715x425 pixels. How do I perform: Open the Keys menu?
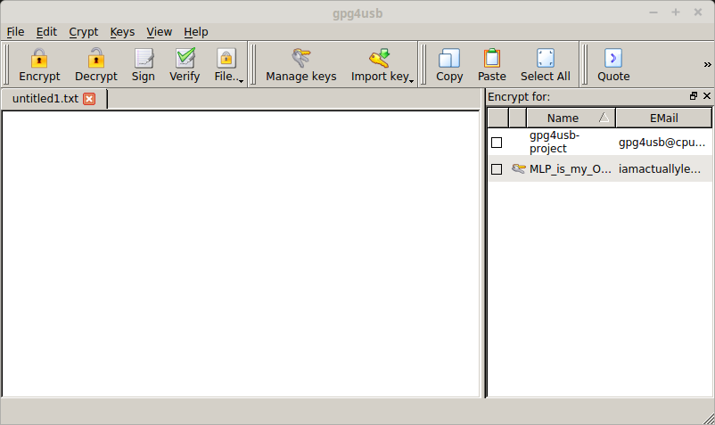click(x=122, y=32)
